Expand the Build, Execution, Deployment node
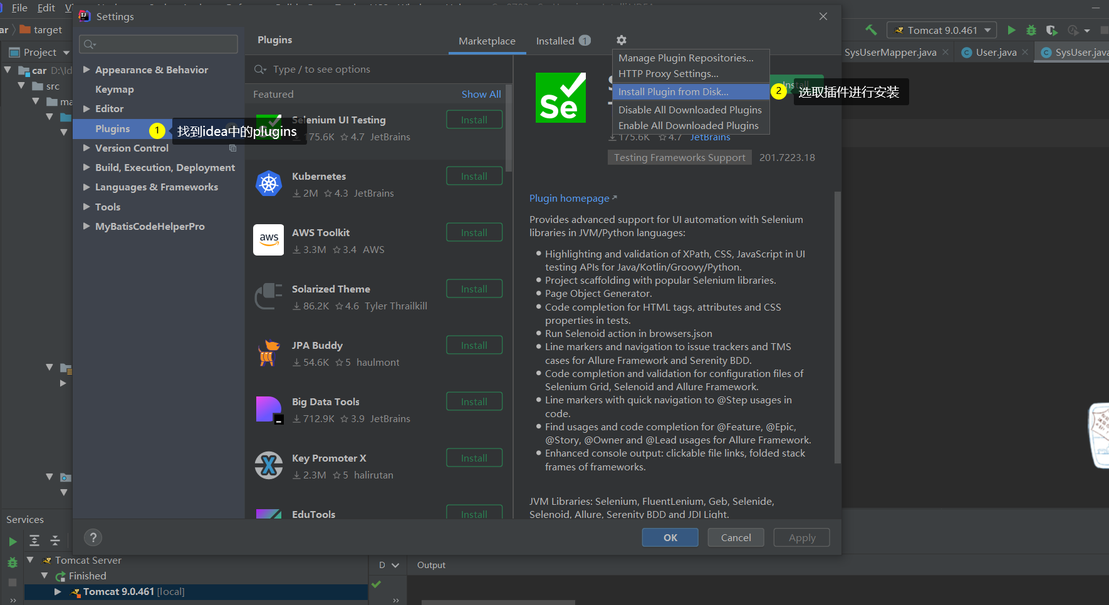The width and height of the screenshot is (1109, 605). point(86,167)
